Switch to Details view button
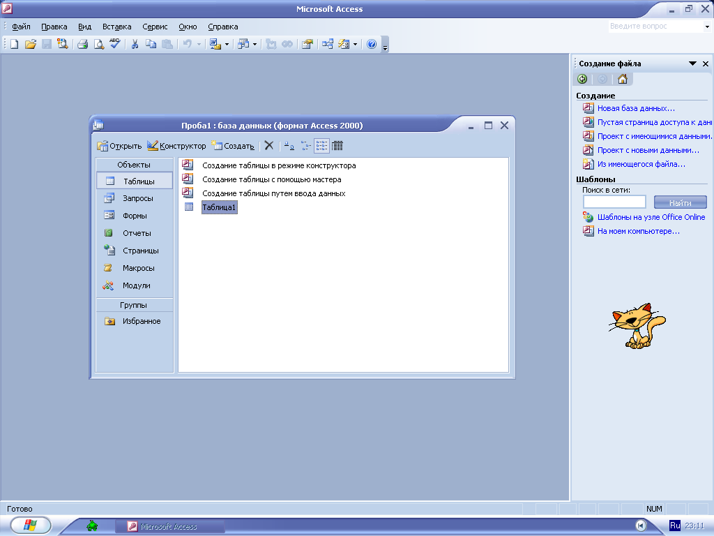The width and height of the screenshot is (714, 536). coord(337,146)
